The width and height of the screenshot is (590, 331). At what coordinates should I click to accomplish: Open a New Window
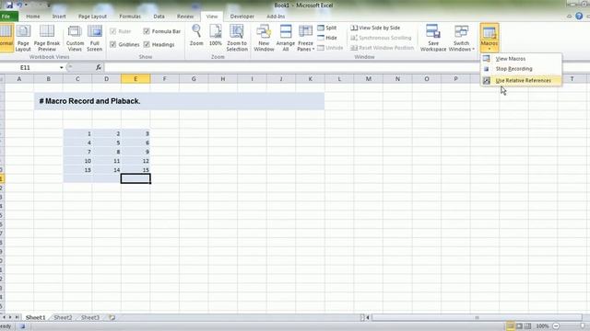point(264,38)
